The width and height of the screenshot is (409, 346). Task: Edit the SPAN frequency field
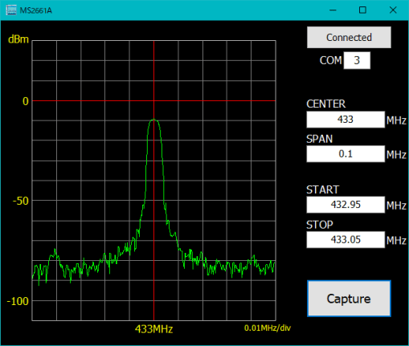pyautogui.click(x=346, y=154)
